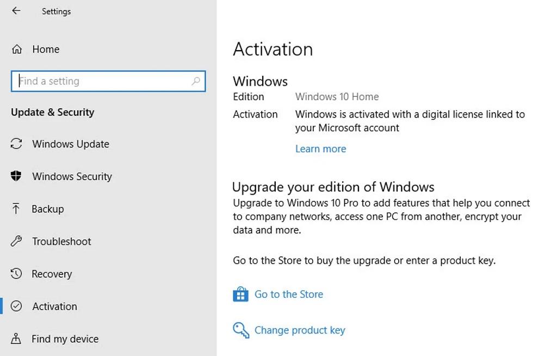The height and width of the screenshot is (356, 544).
Task: Open the Recovery section label
Action: (52, 274)
